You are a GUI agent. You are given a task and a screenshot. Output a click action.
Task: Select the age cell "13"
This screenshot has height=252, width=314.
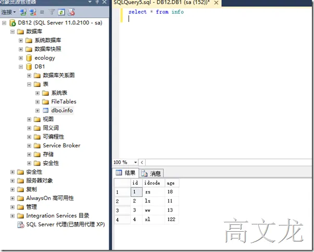172,210
